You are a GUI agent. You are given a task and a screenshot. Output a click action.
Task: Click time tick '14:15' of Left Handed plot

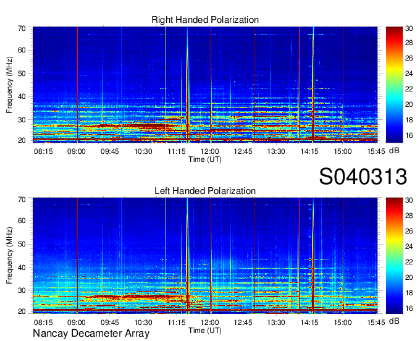coord(309,322)
